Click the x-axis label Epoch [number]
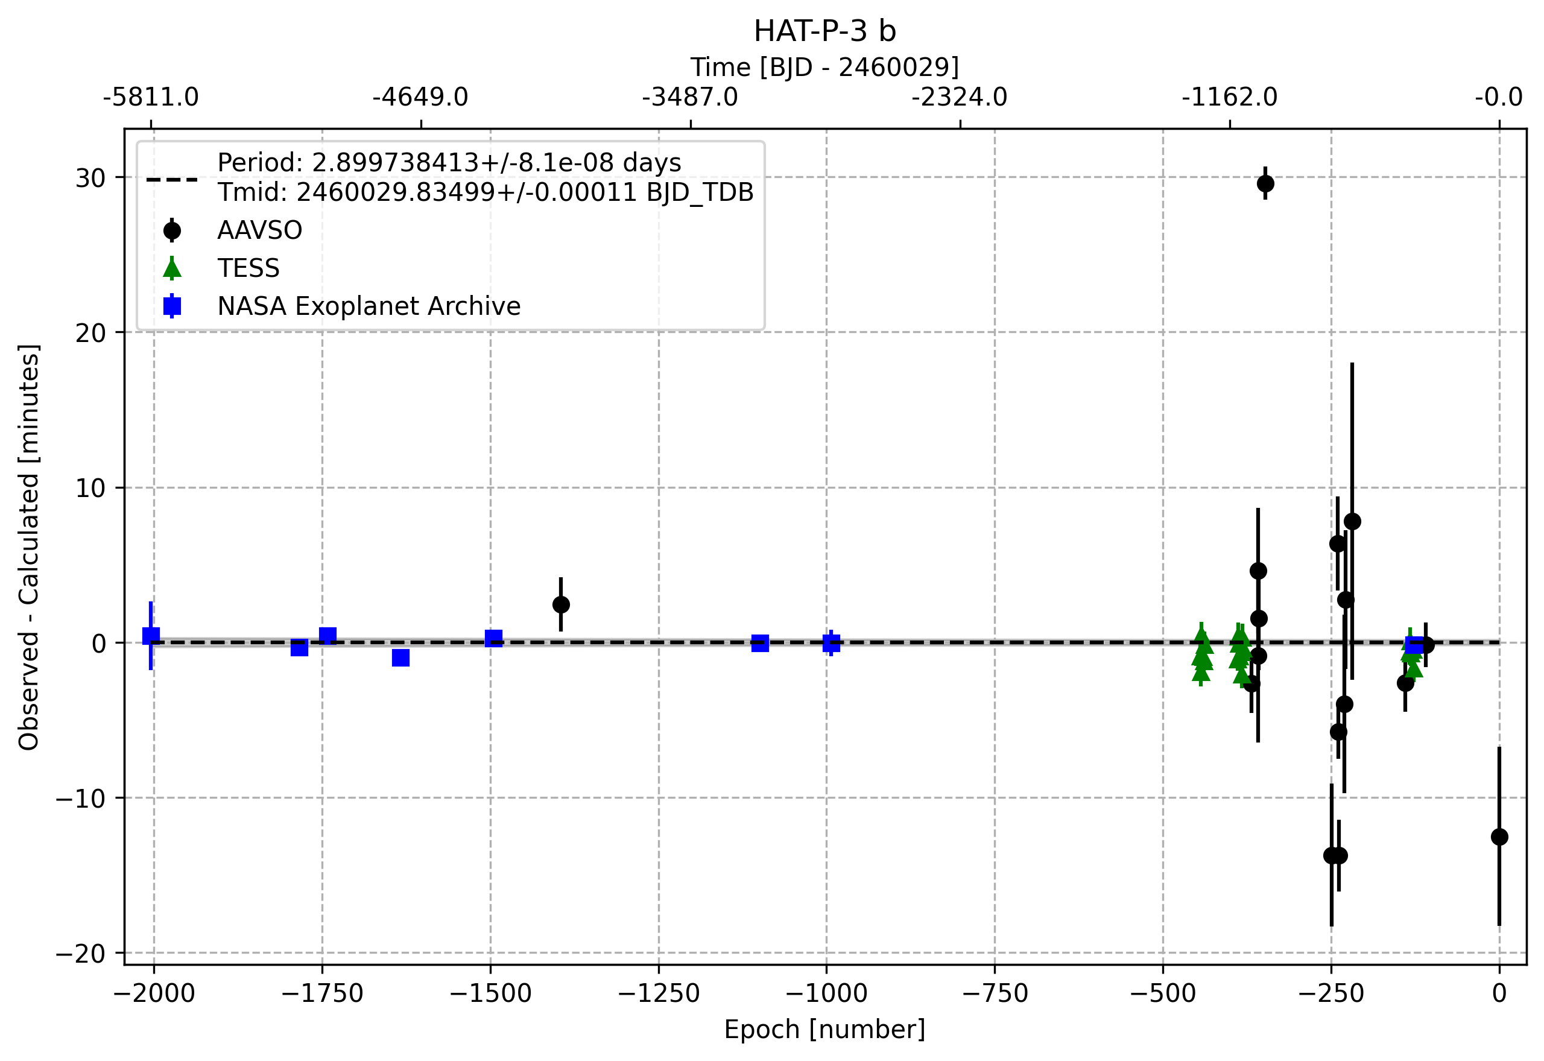 825,1030
